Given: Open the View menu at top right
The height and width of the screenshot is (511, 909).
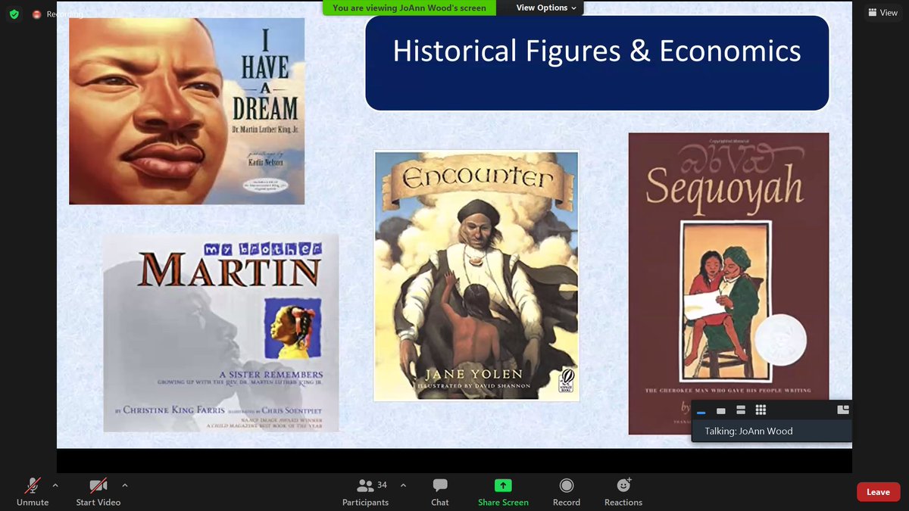Looking at the screenshot, I should pyautogui.click(x=882, y=12).
